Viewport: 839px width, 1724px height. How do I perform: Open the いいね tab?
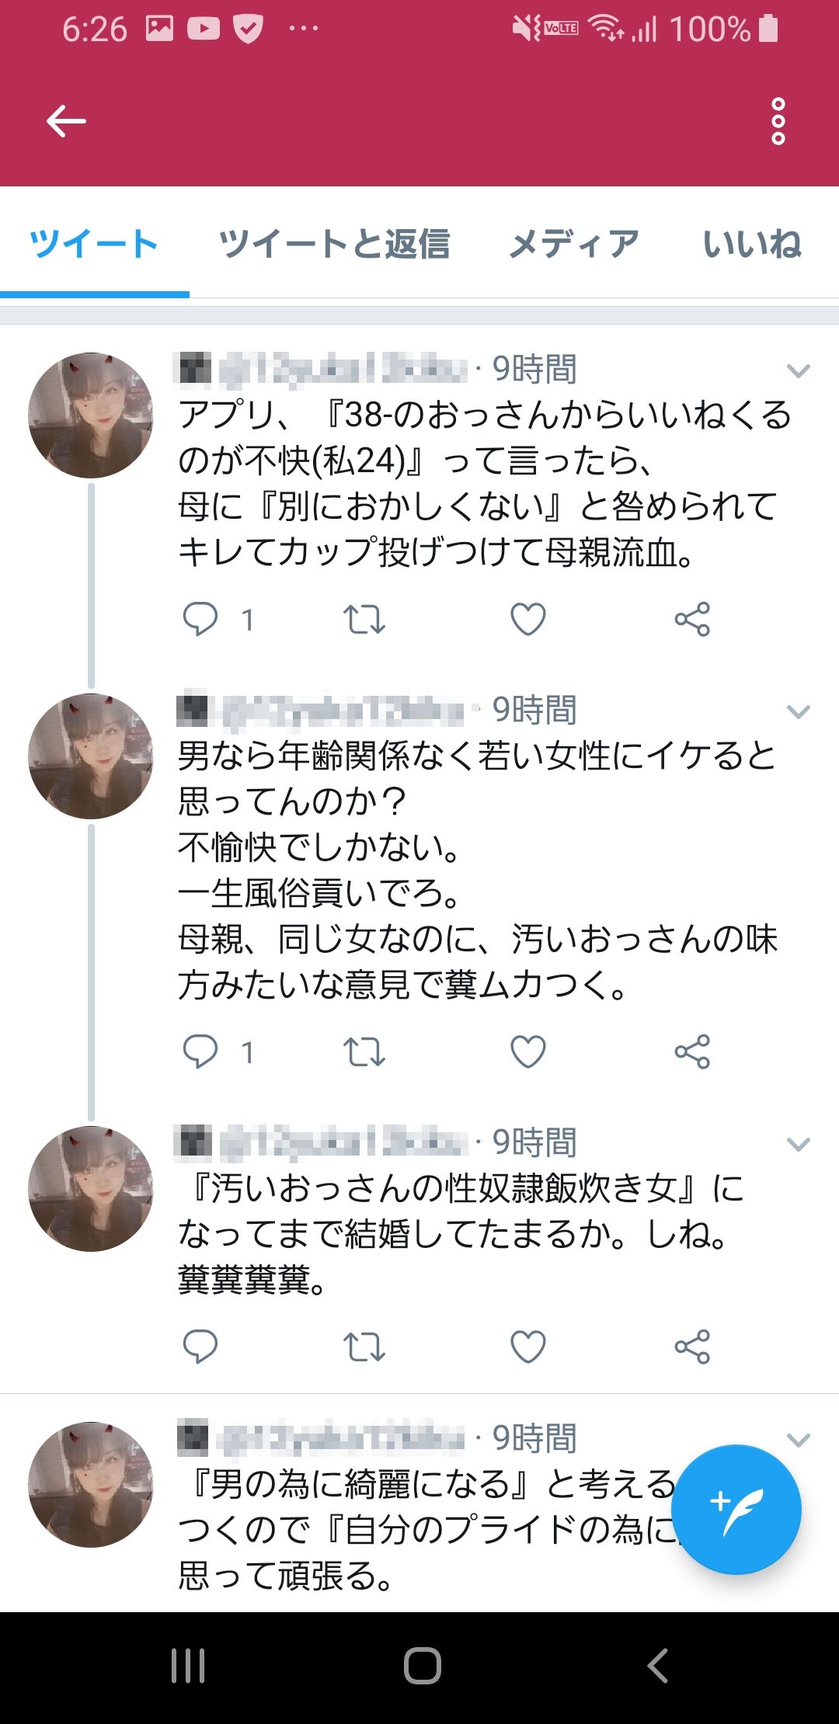click(752, 244)
